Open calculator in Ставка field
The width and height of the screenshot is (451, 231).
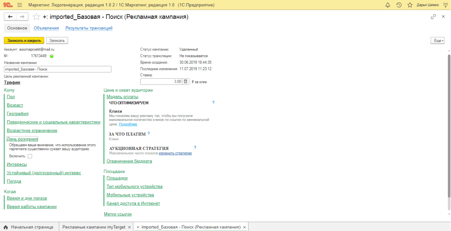[x=186, y=82]
